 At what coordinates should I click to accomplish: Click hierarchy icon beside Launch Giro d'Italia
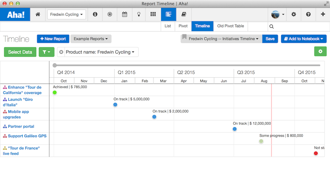[5, 100]
